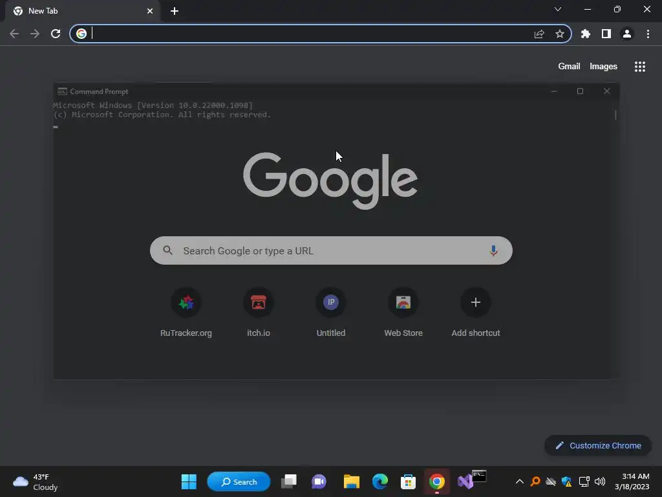Viewport: 662px width, 497px height.
Task: Open Task View on the taskbar
Action: point(289,481)
